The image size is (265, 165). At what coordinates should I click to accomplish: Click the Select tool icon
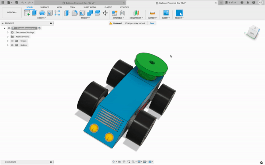coord(179,13)
